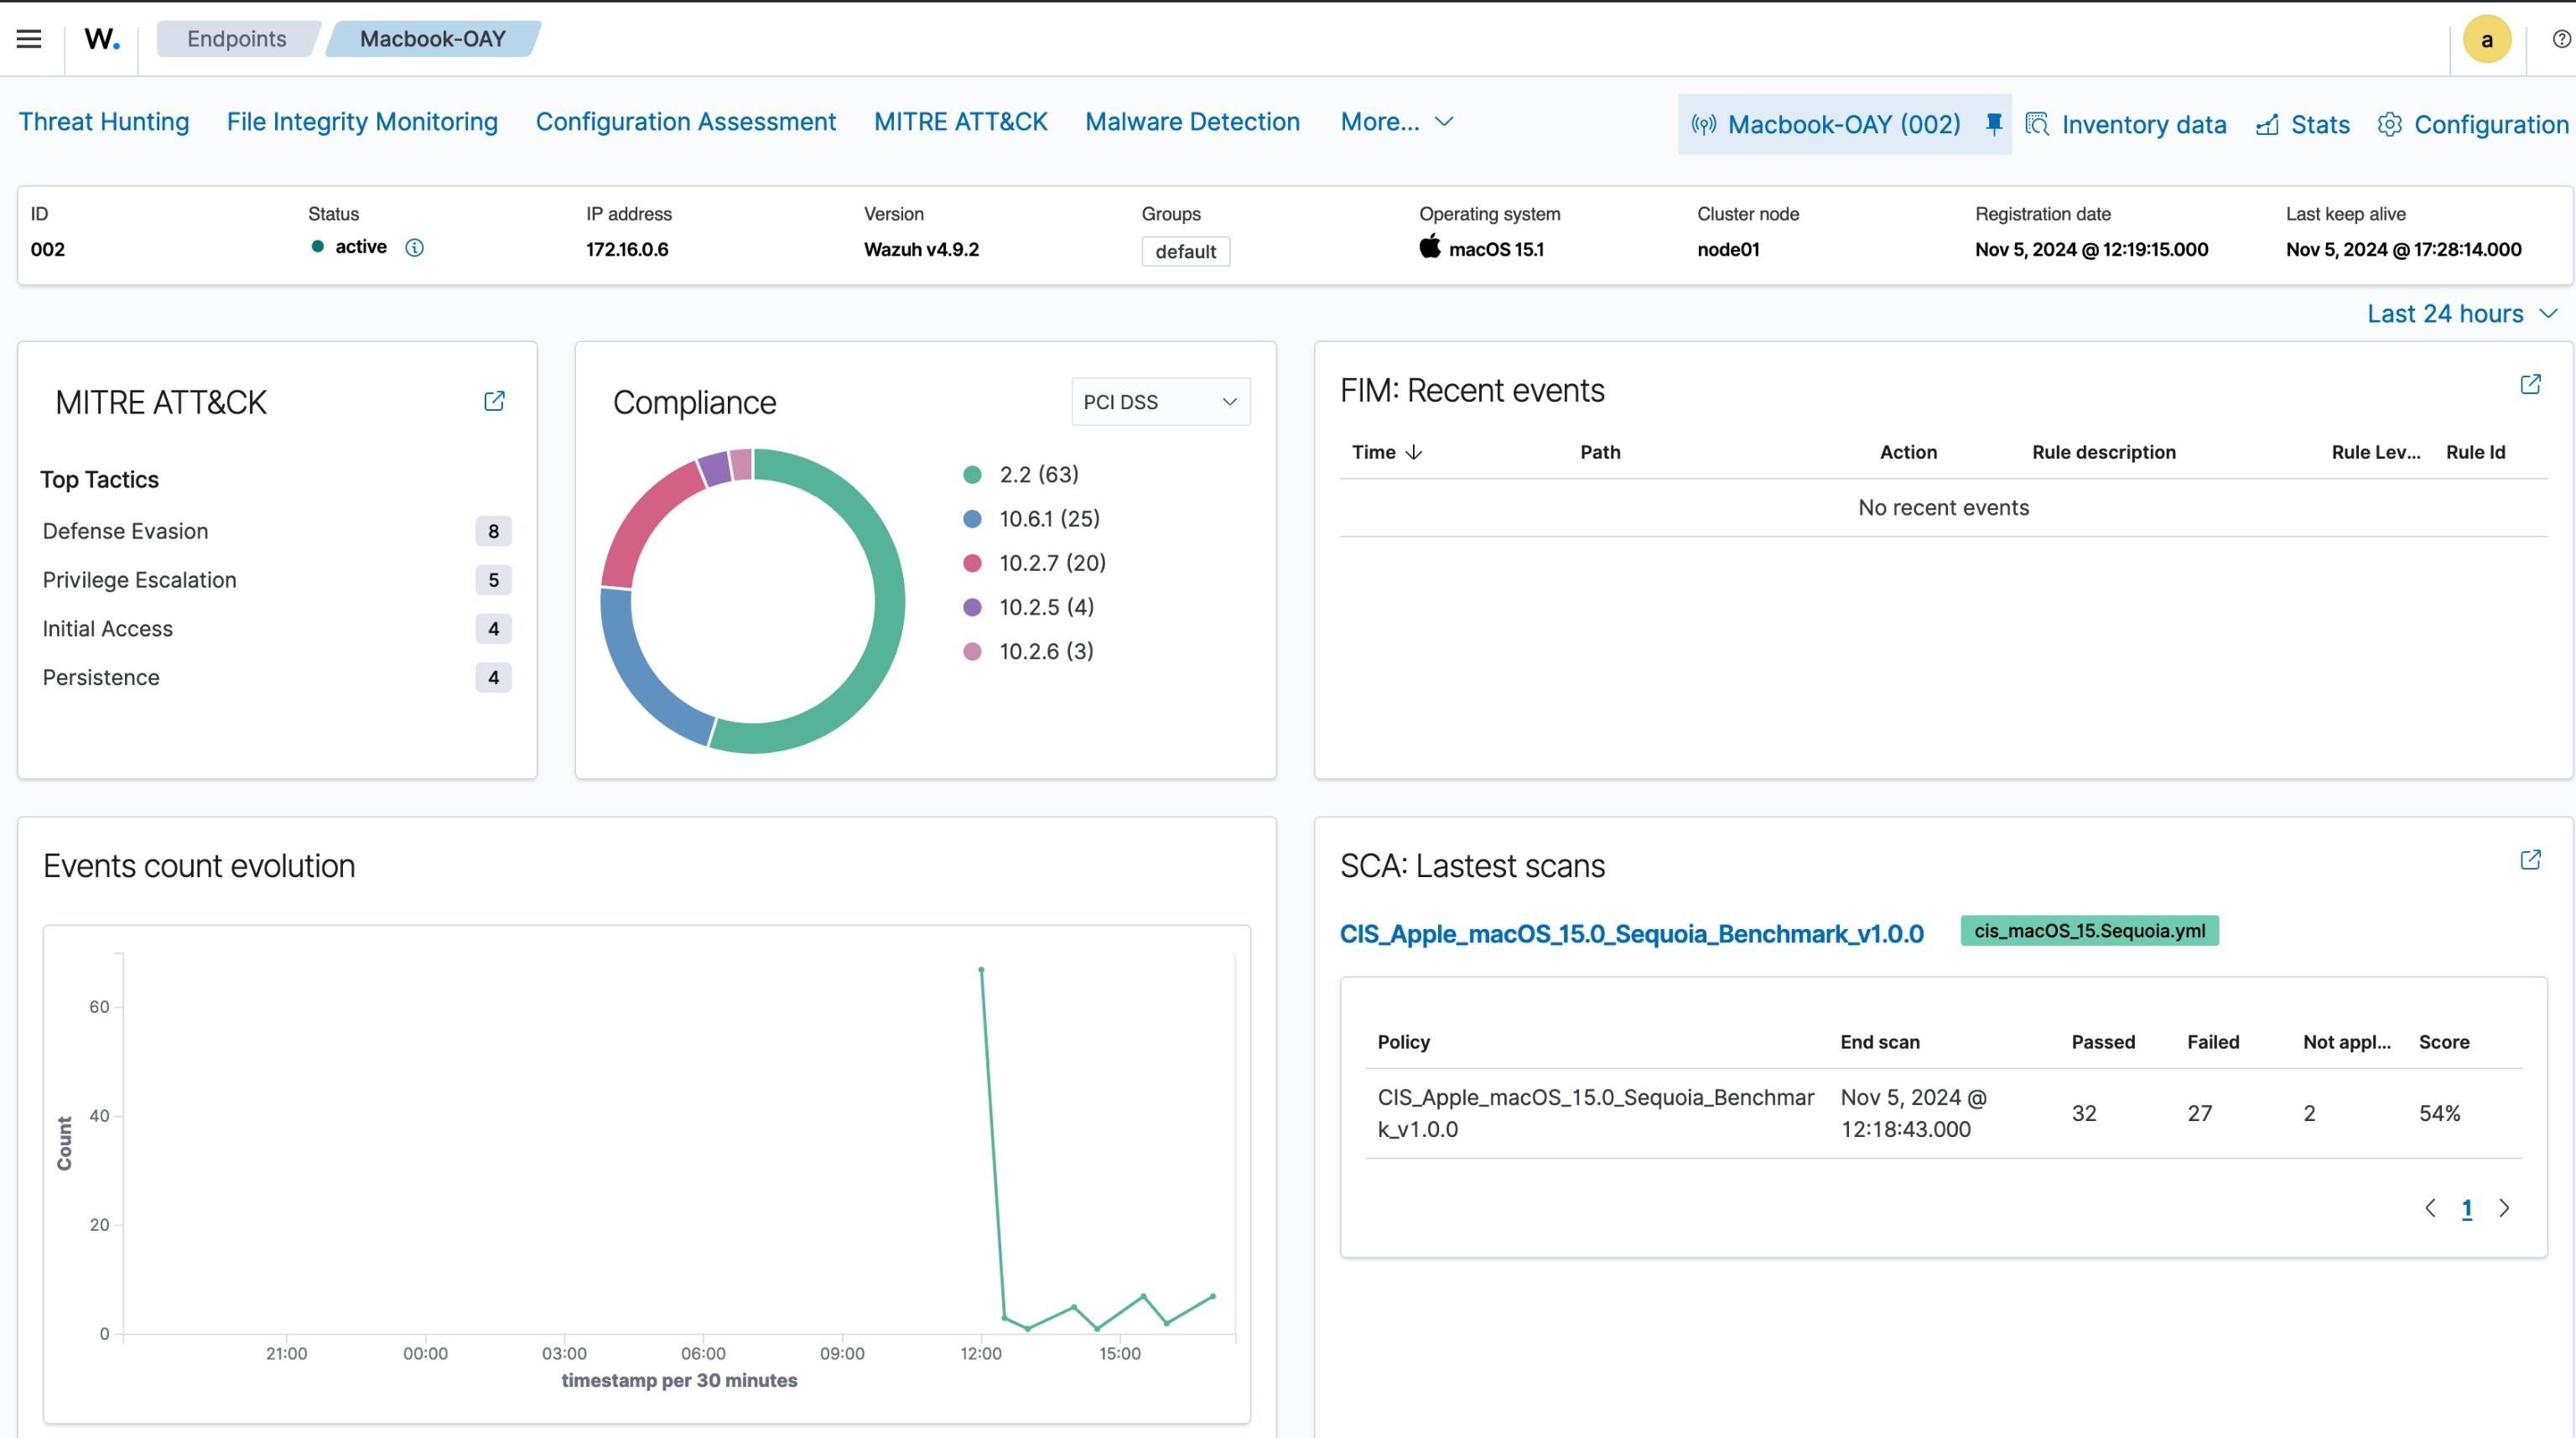
Task: Go to next page in SCA table
Action: [2504, 1208]
